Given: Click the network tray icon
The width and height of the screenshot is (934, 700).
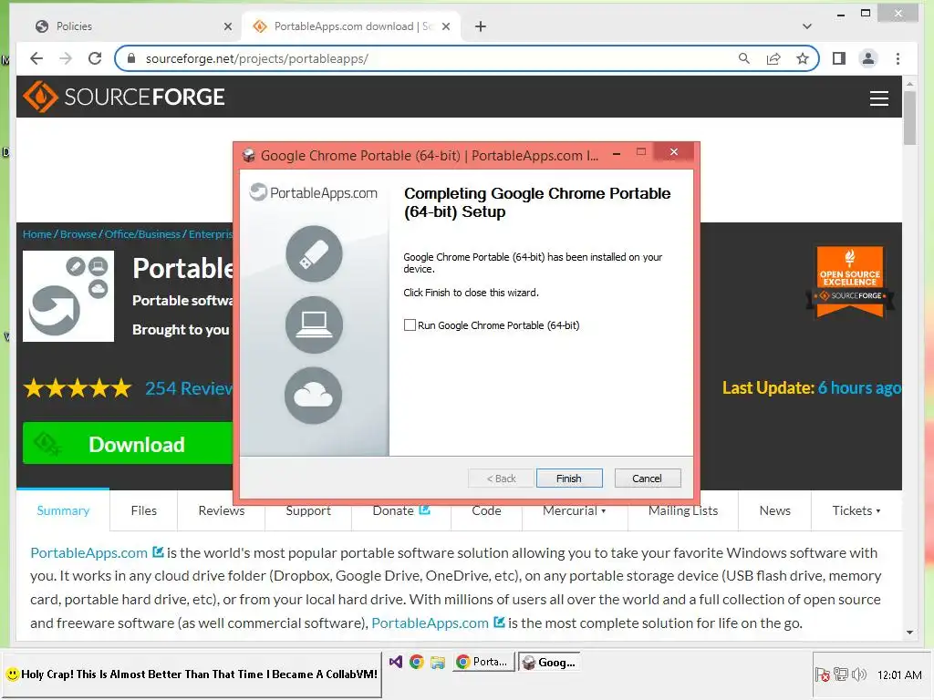Looking at the screenshot, I should (840, 674).
